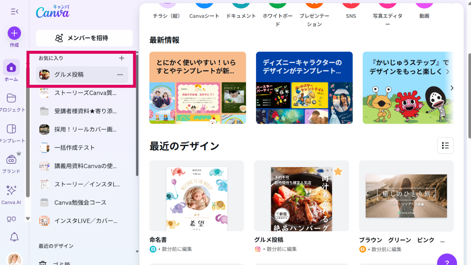Open the Brand icon in sidebar
This screenshot has height=265, width=471.
(11, 159)
